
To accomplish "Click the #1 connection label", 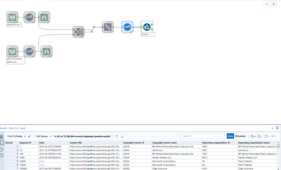I will pos(94,27).
